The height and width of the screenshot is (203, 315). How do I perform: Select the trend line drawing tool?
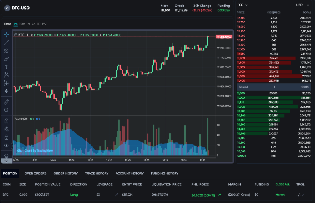pyautogui.click(x=6, y=42)
